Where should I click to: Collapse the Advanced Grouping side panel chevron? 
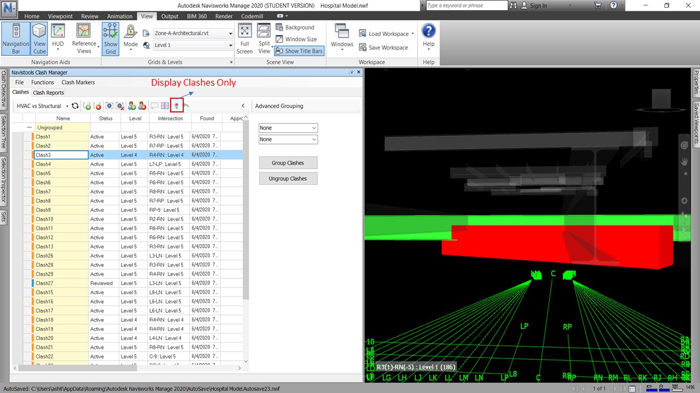pyautogui.click(x=243, y=106)
